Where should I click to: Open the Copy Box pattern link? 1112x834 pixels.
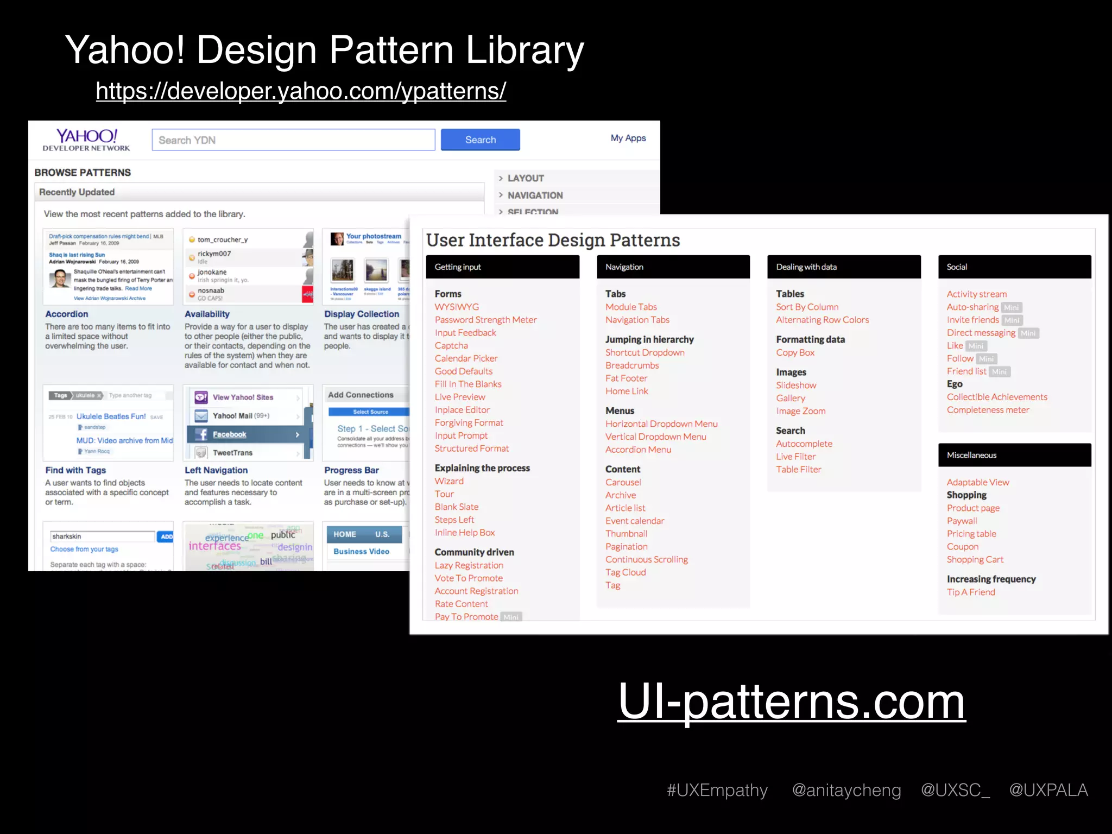pyautogui.click(x=795, y=352)
